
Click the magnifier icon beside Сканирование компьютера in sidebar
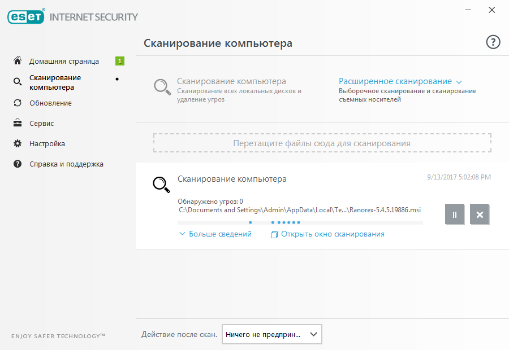tap(18, 82)
